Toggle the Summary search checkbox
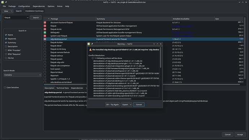The width and height of the screenshot is (249, 140). pyautogui.click(x=6, y=43)
